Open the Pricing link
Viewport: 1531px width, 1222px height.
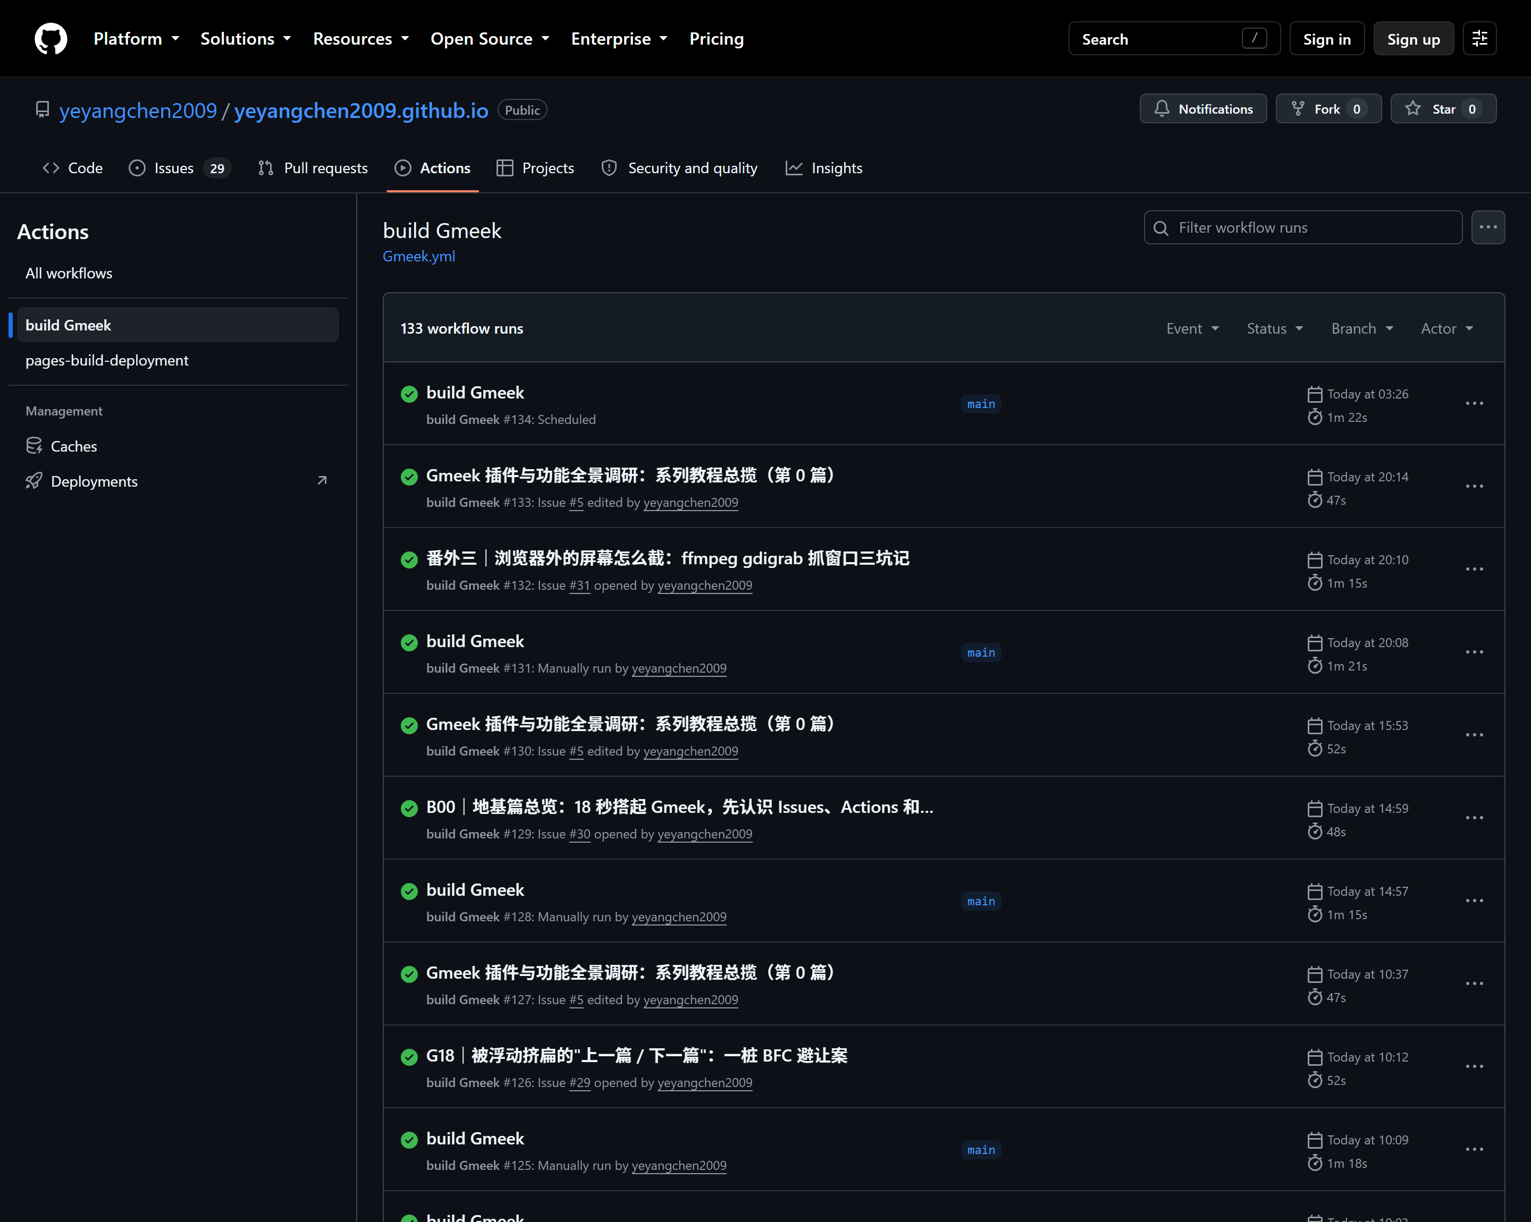(x=717, y=39)
